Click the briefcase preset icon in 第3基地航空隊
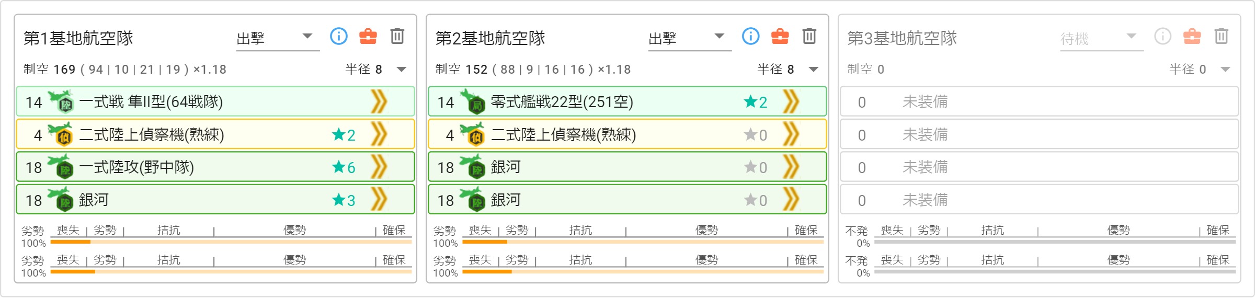 pos(1192,36)
